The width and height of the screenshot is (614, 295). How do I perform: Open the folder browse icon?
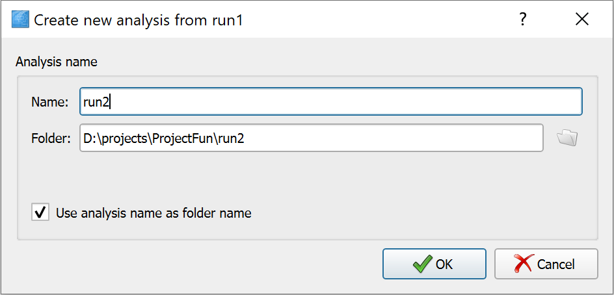tap(567, 138)
